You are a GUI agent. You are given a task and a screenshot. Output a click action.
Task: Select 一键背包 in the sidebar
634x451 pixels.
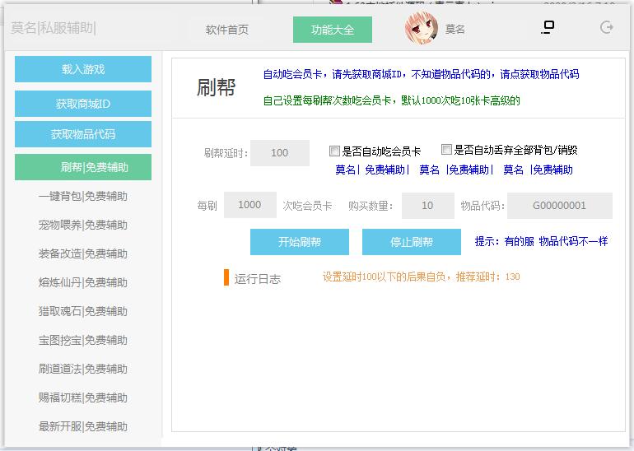point(83,196)
